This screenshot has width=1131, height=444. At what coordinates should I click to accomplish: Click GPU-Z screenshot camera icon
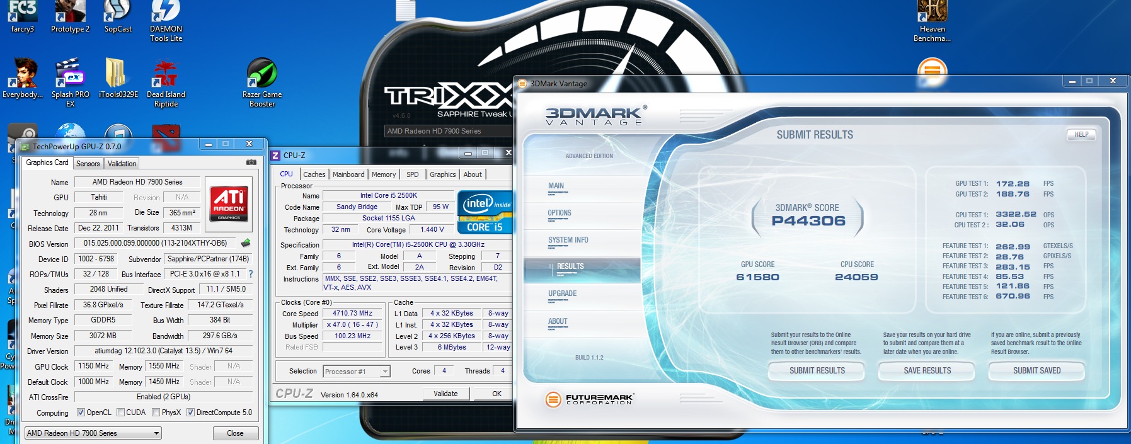click(x=251, y=162)
